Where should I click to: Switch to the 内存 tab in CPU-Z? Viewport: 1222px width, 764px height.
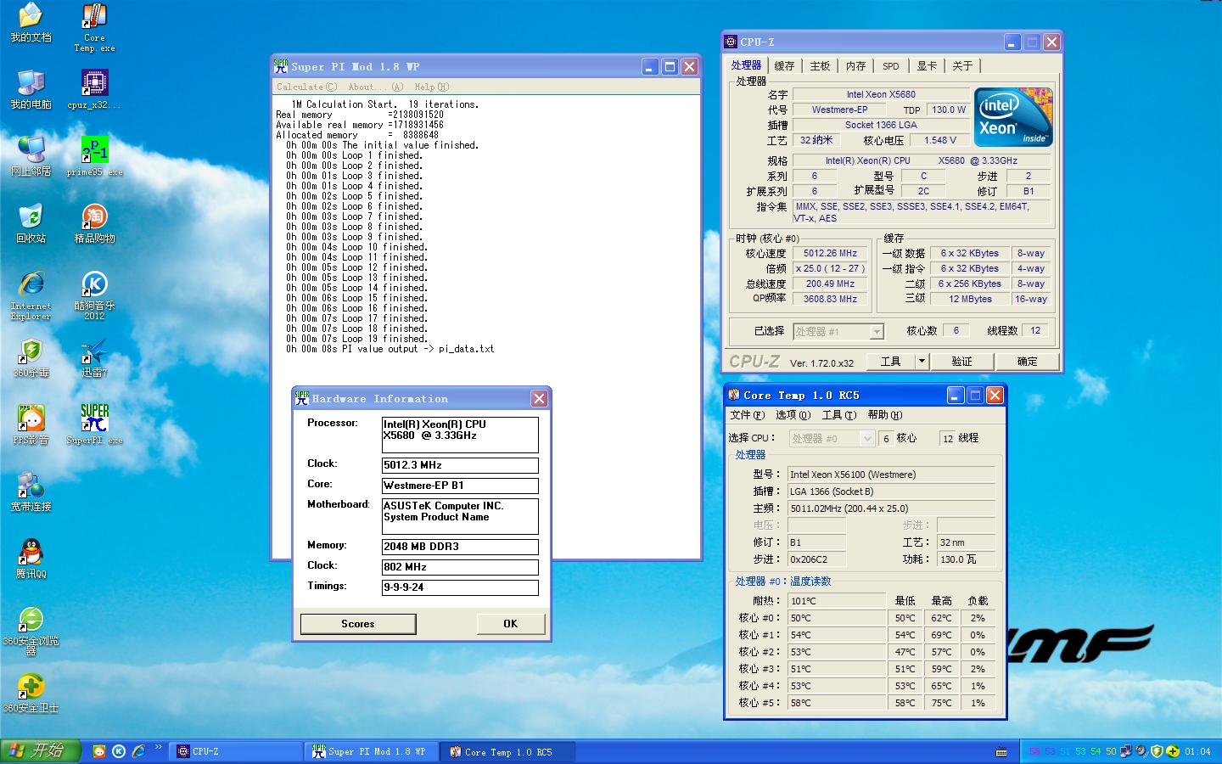point(855,65)
